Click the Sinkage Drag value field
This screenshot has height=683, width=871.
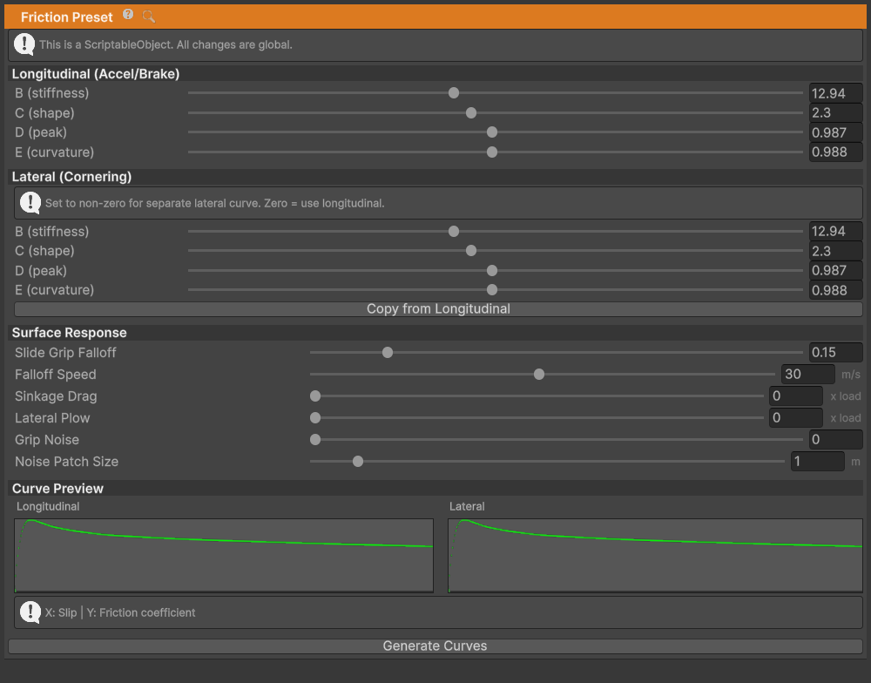(x=795, y=396)
